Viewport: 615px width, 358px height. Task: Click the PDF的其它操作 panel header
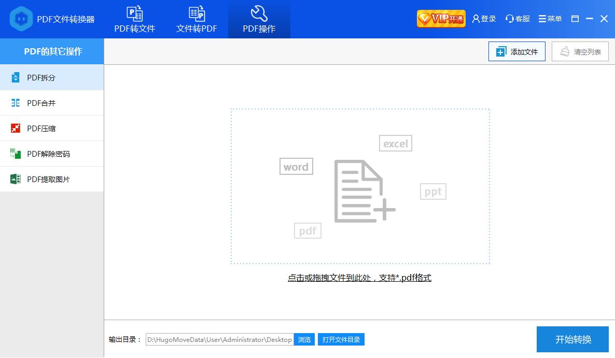coord(52,51)
